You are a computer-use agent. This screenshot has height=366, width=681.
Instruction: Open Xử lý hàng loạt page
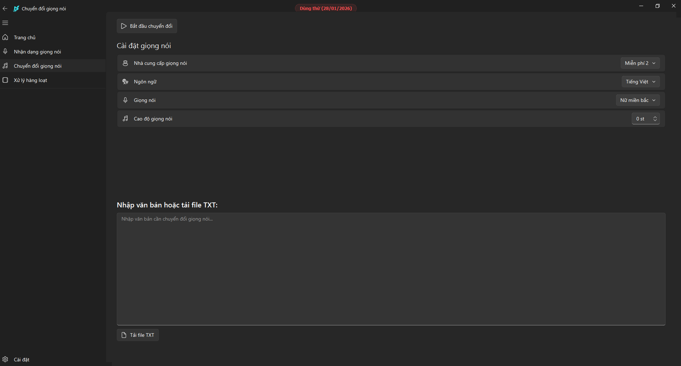[x=30, y=80]
